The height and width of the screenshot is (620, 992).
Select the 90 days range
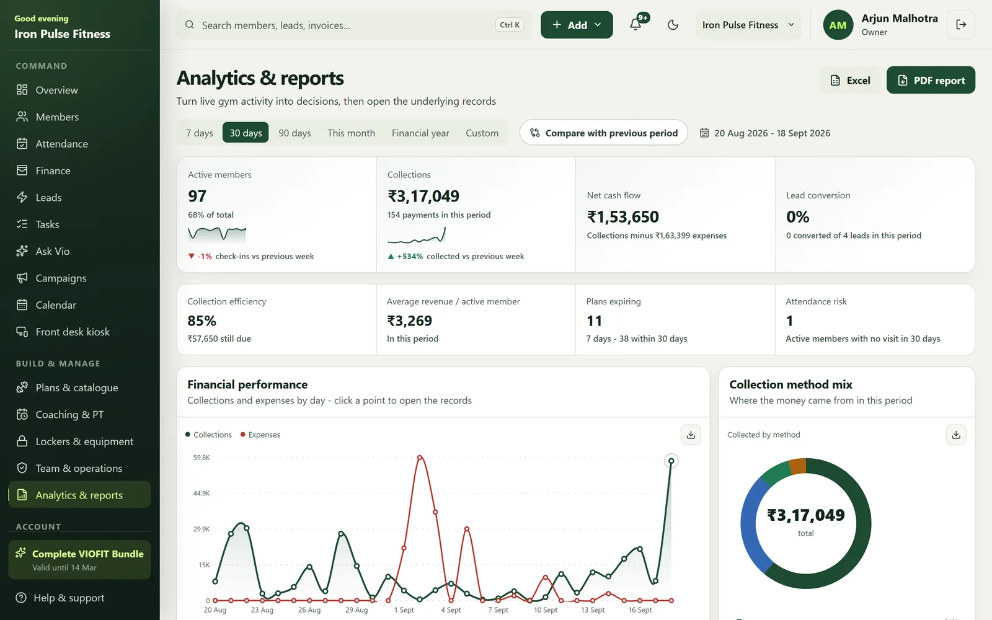294,133
